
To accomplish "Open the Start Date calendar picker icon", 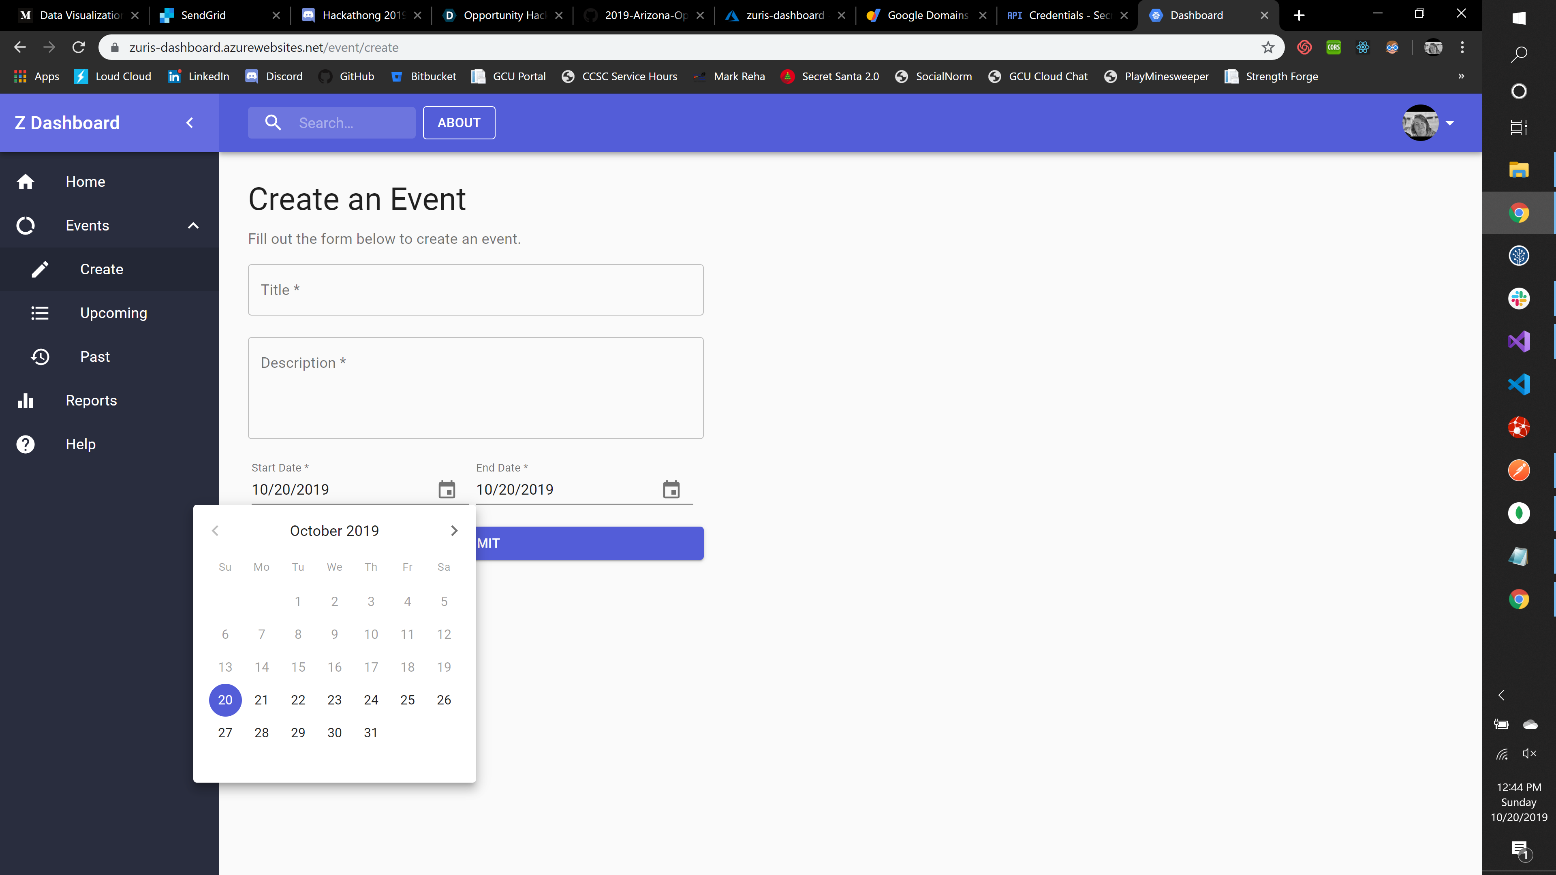I will (x=447, y=489).
